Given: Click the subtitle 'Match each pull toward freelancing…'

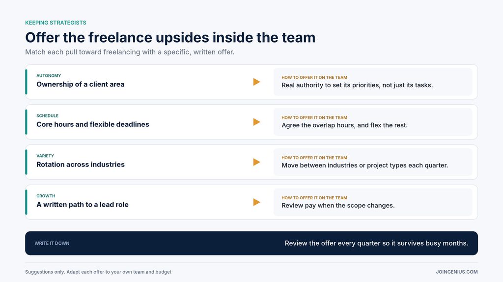Looking at the screenshot, I should [x=130, y=52].
